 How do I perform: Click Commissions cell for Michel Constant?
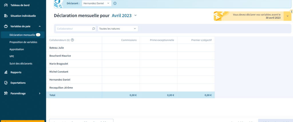pyautogui.click(x=121, y=72)
